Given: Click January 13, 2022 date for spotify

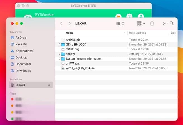Looking at the screenshot, I should pos(146,54).
